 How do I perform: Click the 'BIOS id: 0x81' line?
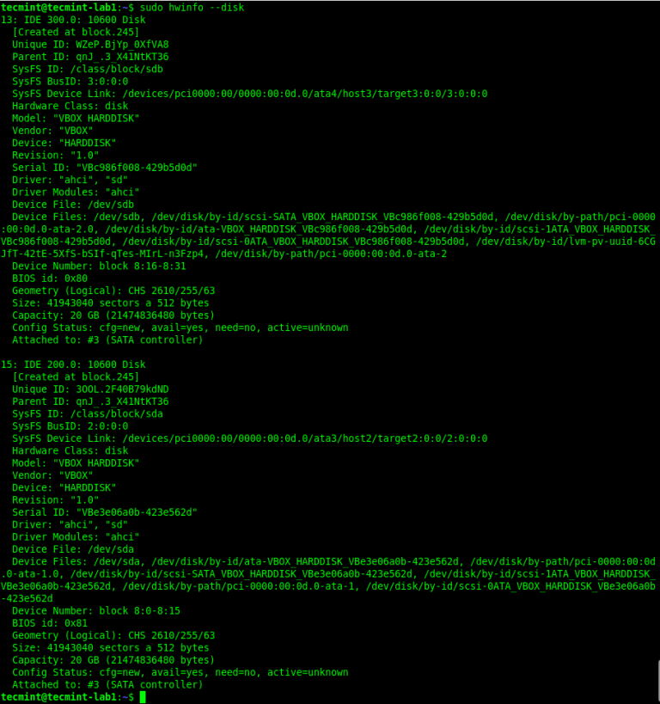coord(50,623)
